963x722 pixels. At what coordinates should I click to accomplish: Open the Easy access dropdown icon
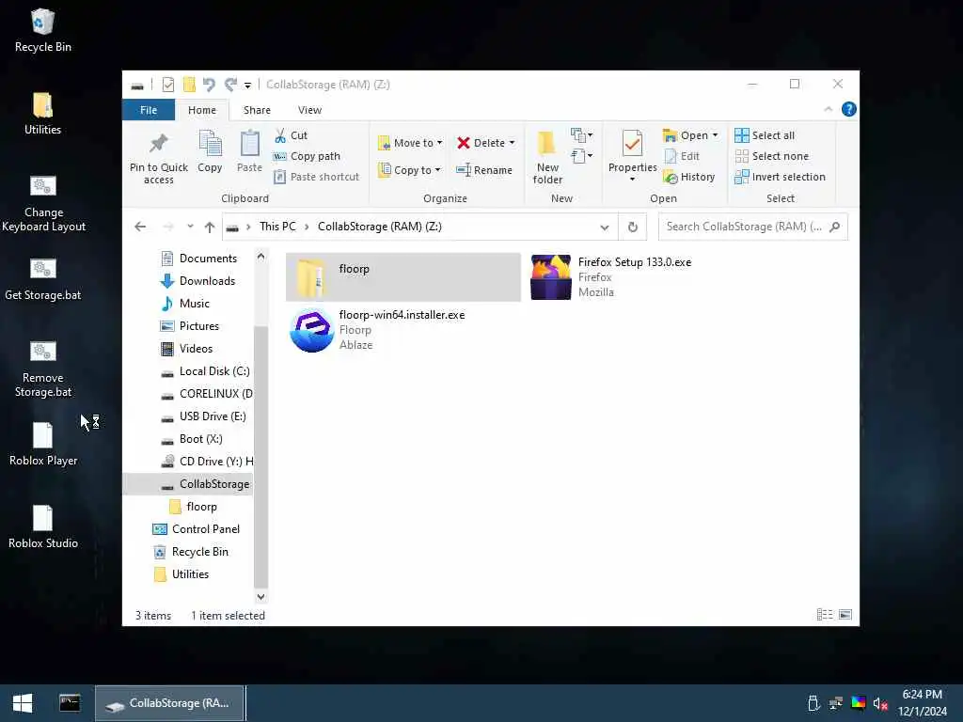(581, 156)
